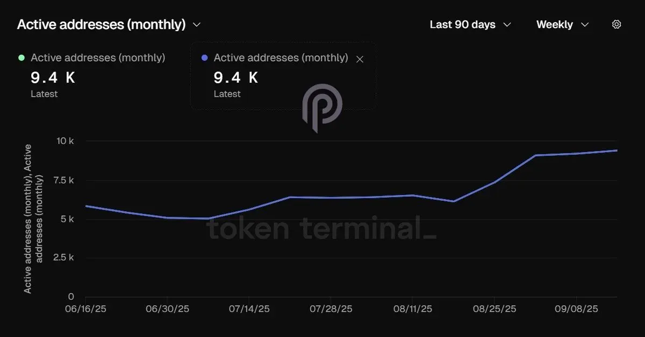The width and height of the screenshot is (645, 337).
Task: Click the 07/14/25 date on x-axis
Action: pos(249,310)
